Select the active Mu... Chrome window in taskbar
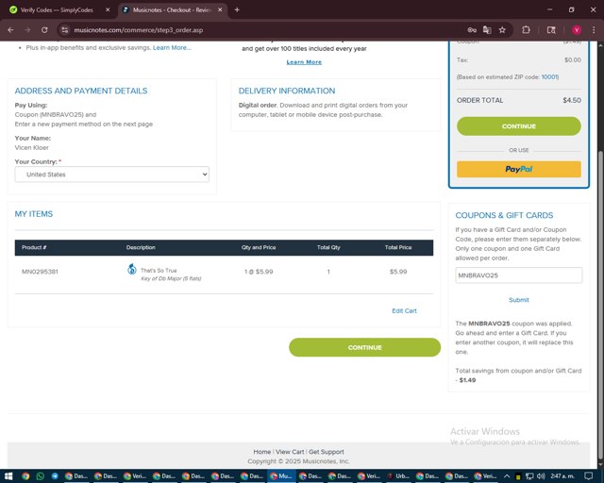Screen dimensions: 604x483 point(281,476)
